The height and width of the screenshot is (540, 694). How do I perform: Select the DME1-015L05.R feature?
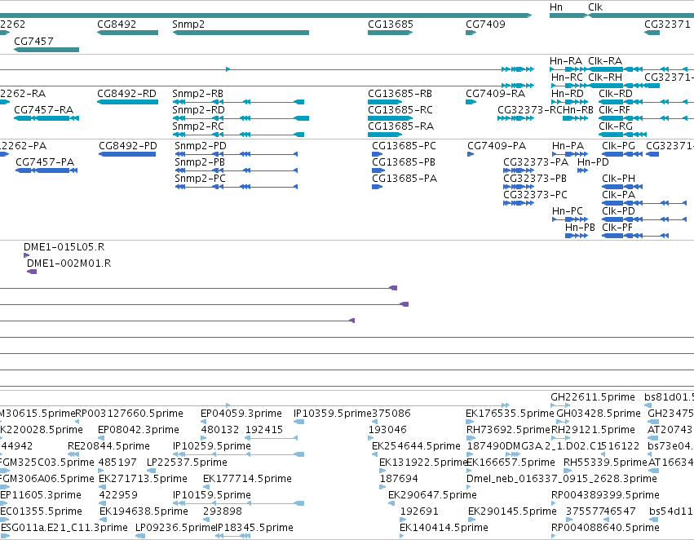(64, 247)
